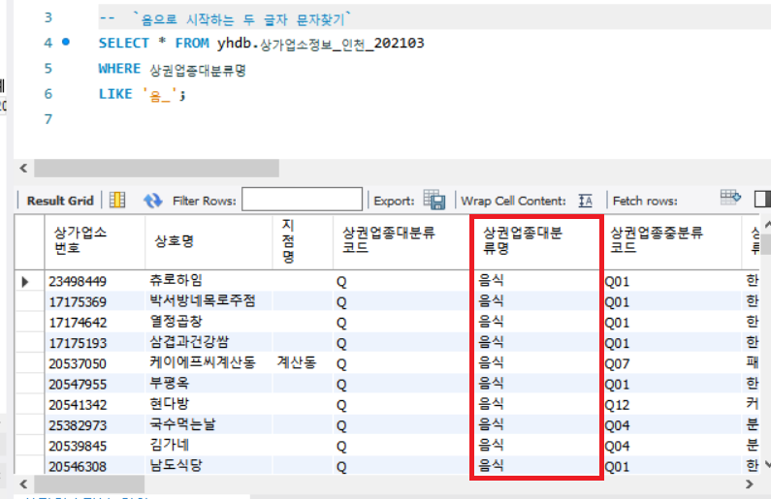Click line number 7 in the editor gutter
The height and width of the screenshot is (499, 771).
pos(48,119)
